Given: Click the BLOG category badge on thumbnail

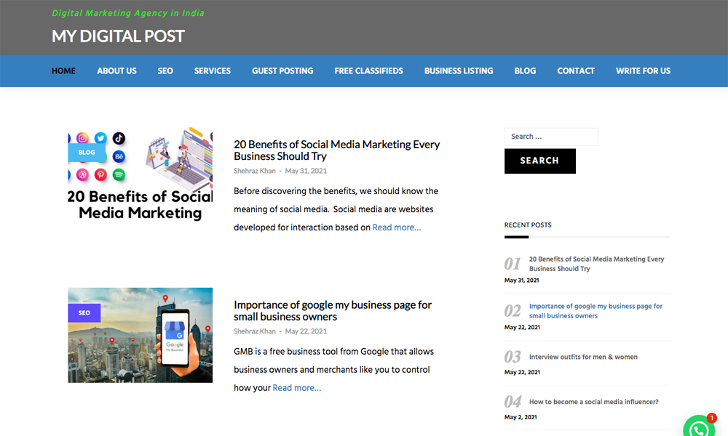Looking at the screenshot, I should 87,153.
